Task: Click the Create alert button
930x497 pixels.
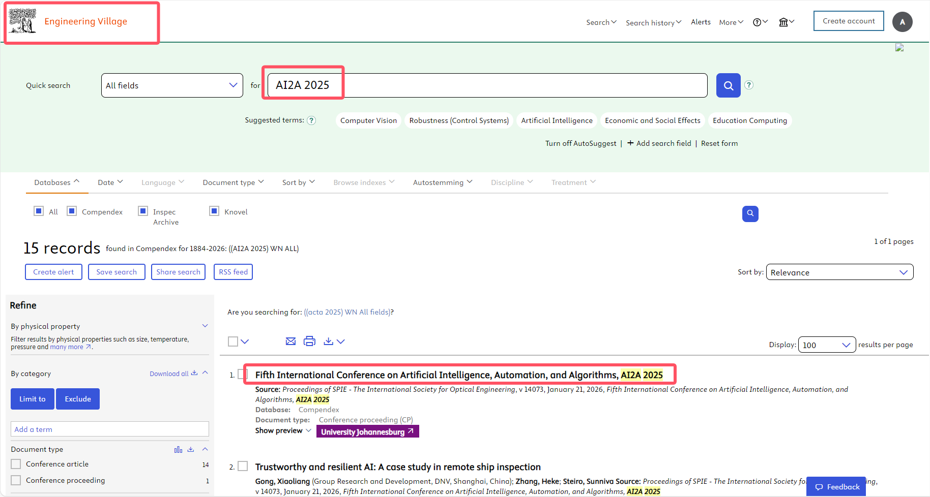Action: tap(53, 272)
